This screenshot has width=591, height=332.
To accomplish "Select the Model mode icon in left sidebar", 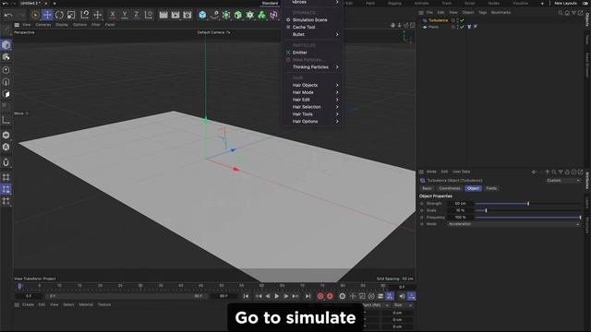I will coord(6,45).
